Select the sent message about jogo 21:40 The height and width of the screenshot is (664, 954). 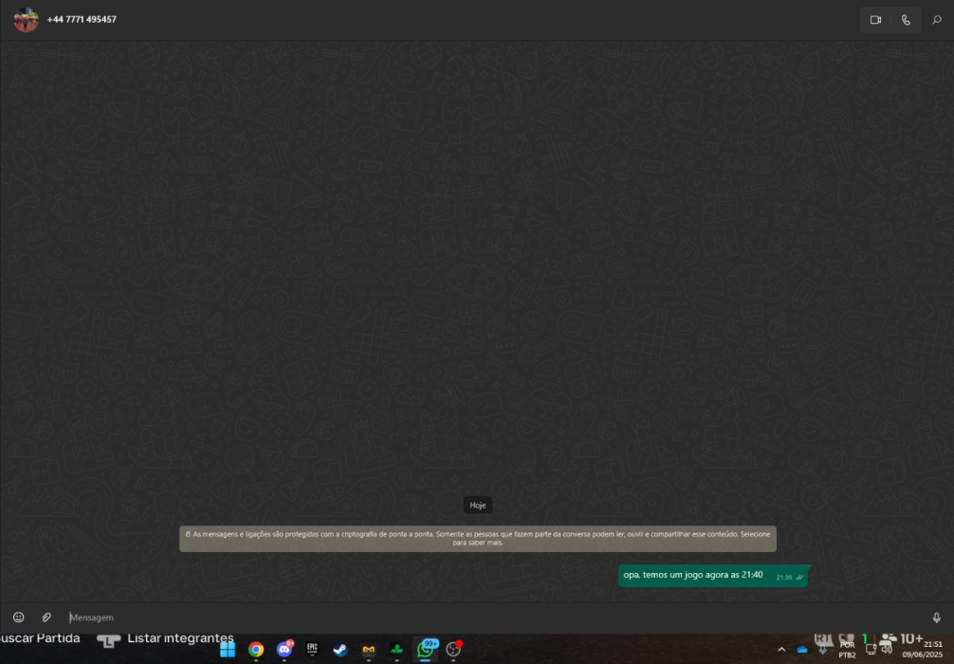point(693,575)
